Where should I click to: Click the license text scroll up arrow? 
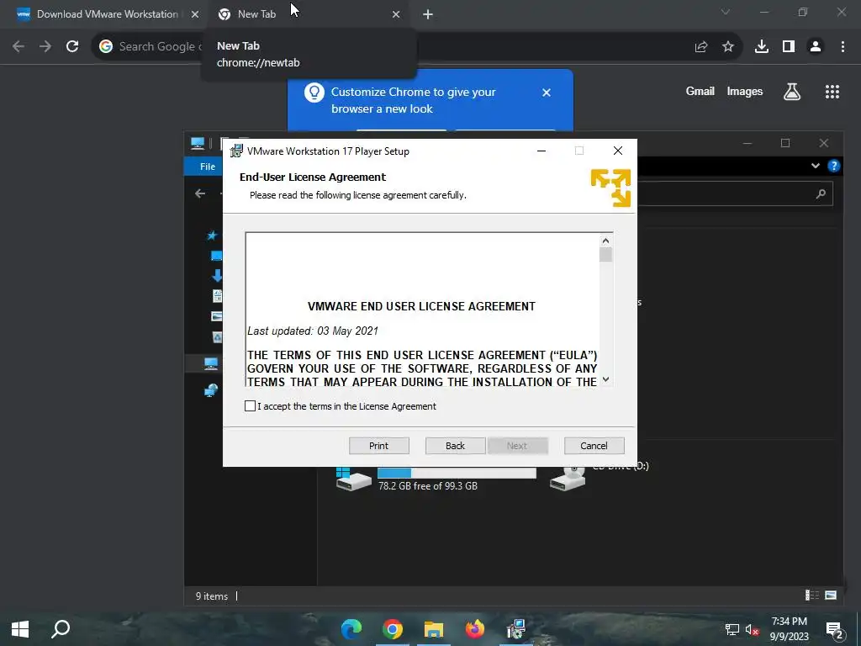605,241
